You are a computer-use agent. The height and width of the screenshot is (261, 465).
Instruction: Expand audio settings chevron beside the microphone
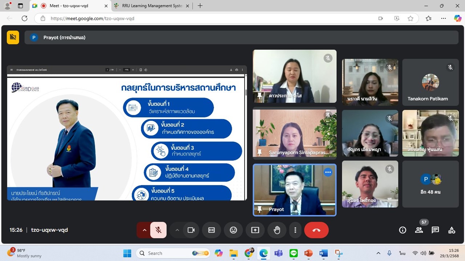point(144,230)
